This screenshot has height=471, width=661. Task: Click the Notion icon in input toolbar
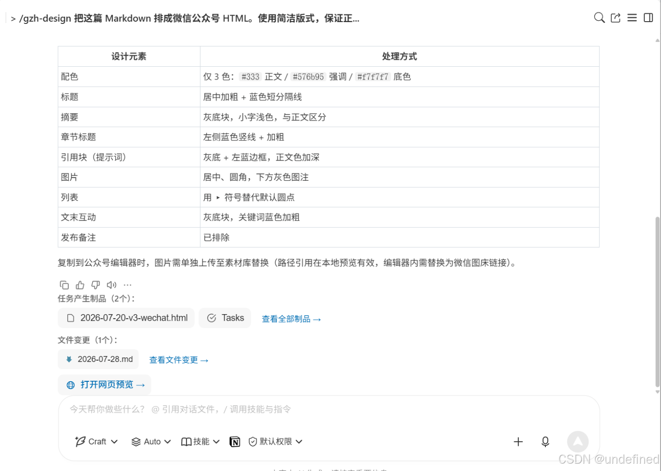pos(235,442)
